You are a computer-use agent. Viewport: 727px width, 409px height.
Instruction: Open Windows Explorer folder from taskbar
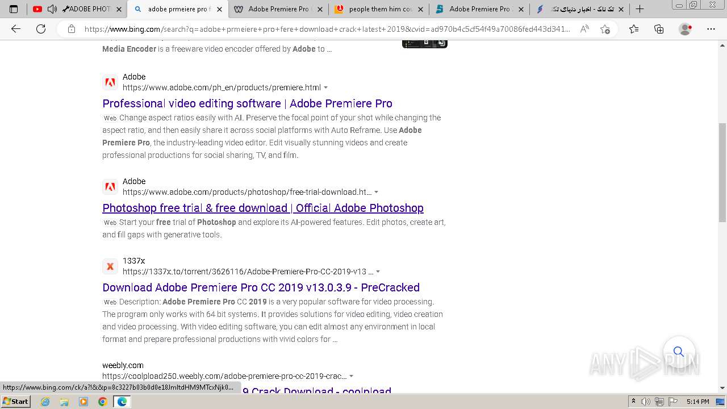pyautogui.click(x=64, y=402)
